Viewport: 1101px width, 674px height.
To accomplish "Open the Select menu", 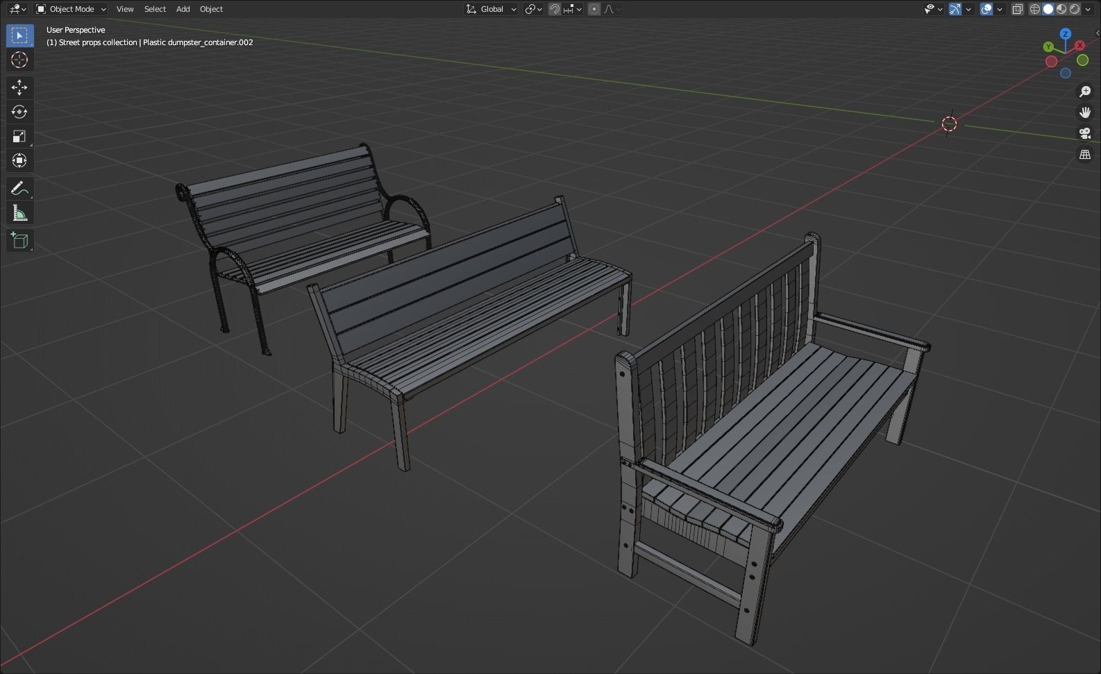I will [x=155, y=9].
